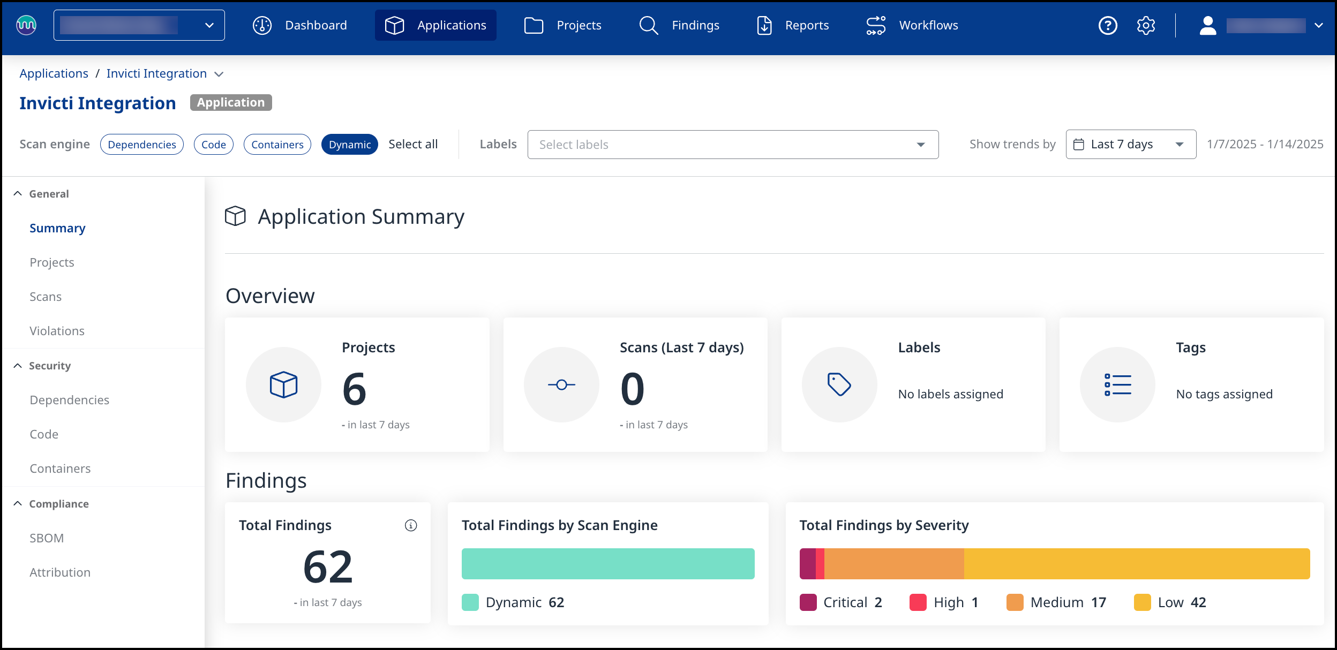Open the Last 7 days trends dropdown
This screenshot has width=1337, height=650.
click(x=1130, y=145)
